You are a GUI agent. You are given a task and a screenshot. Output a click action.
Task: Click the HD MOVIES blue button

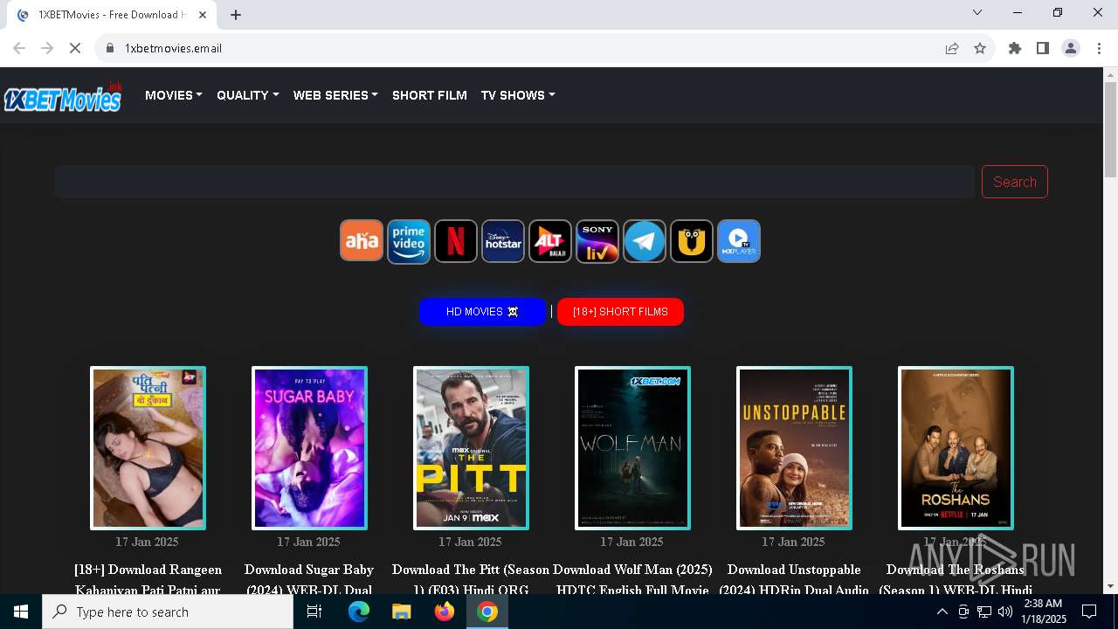(482, 312)
